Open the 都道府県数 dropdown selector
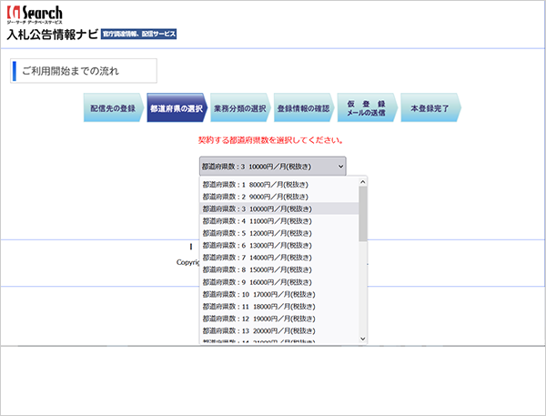Viewport: 546px width, 416px height. 273,167
